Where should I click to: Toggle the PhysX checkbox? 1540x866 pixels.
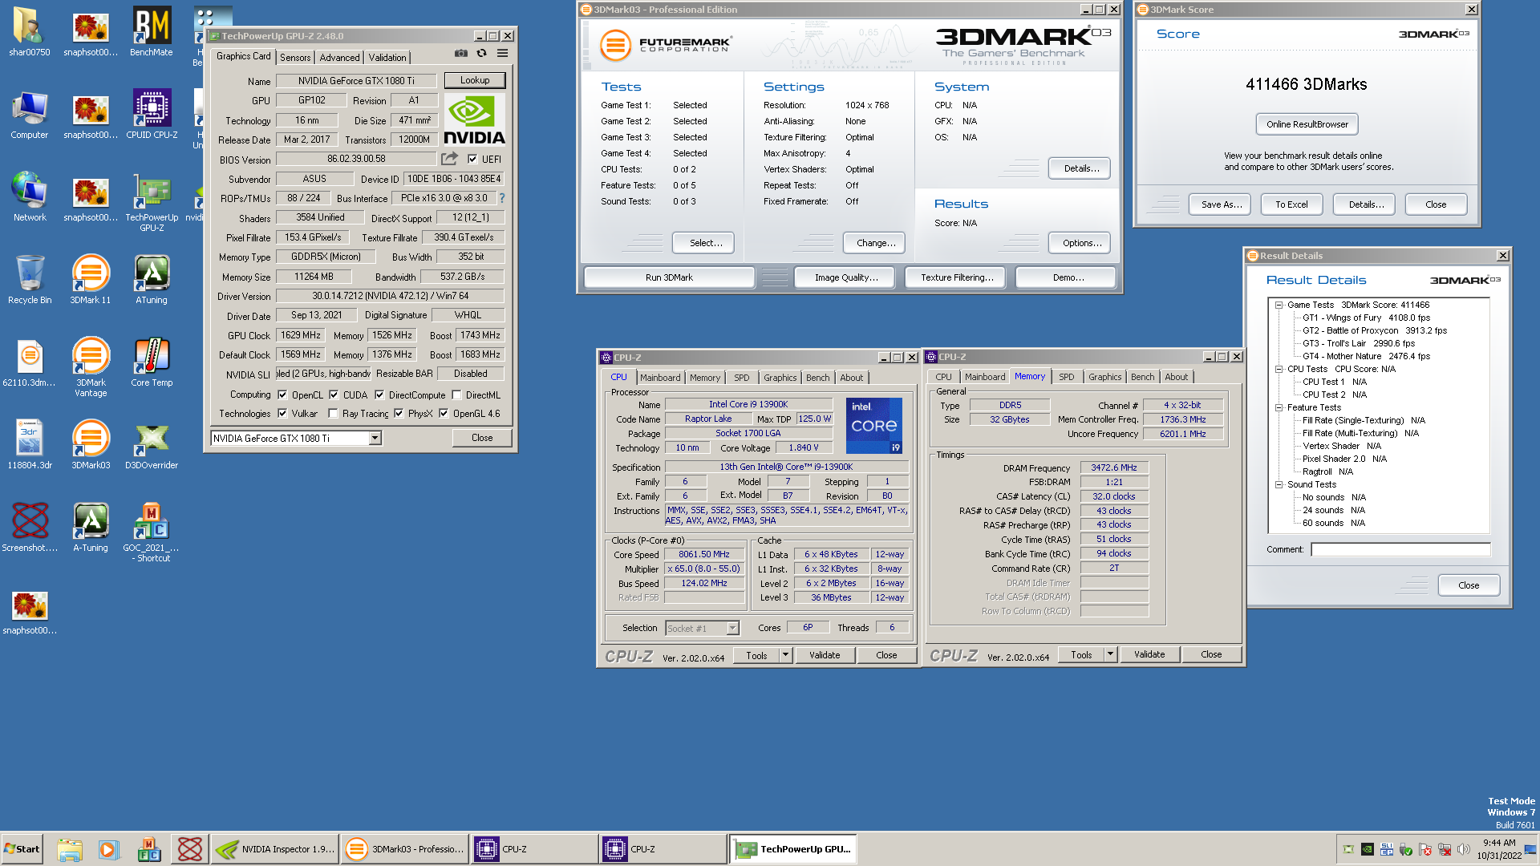tap(399, 413)
